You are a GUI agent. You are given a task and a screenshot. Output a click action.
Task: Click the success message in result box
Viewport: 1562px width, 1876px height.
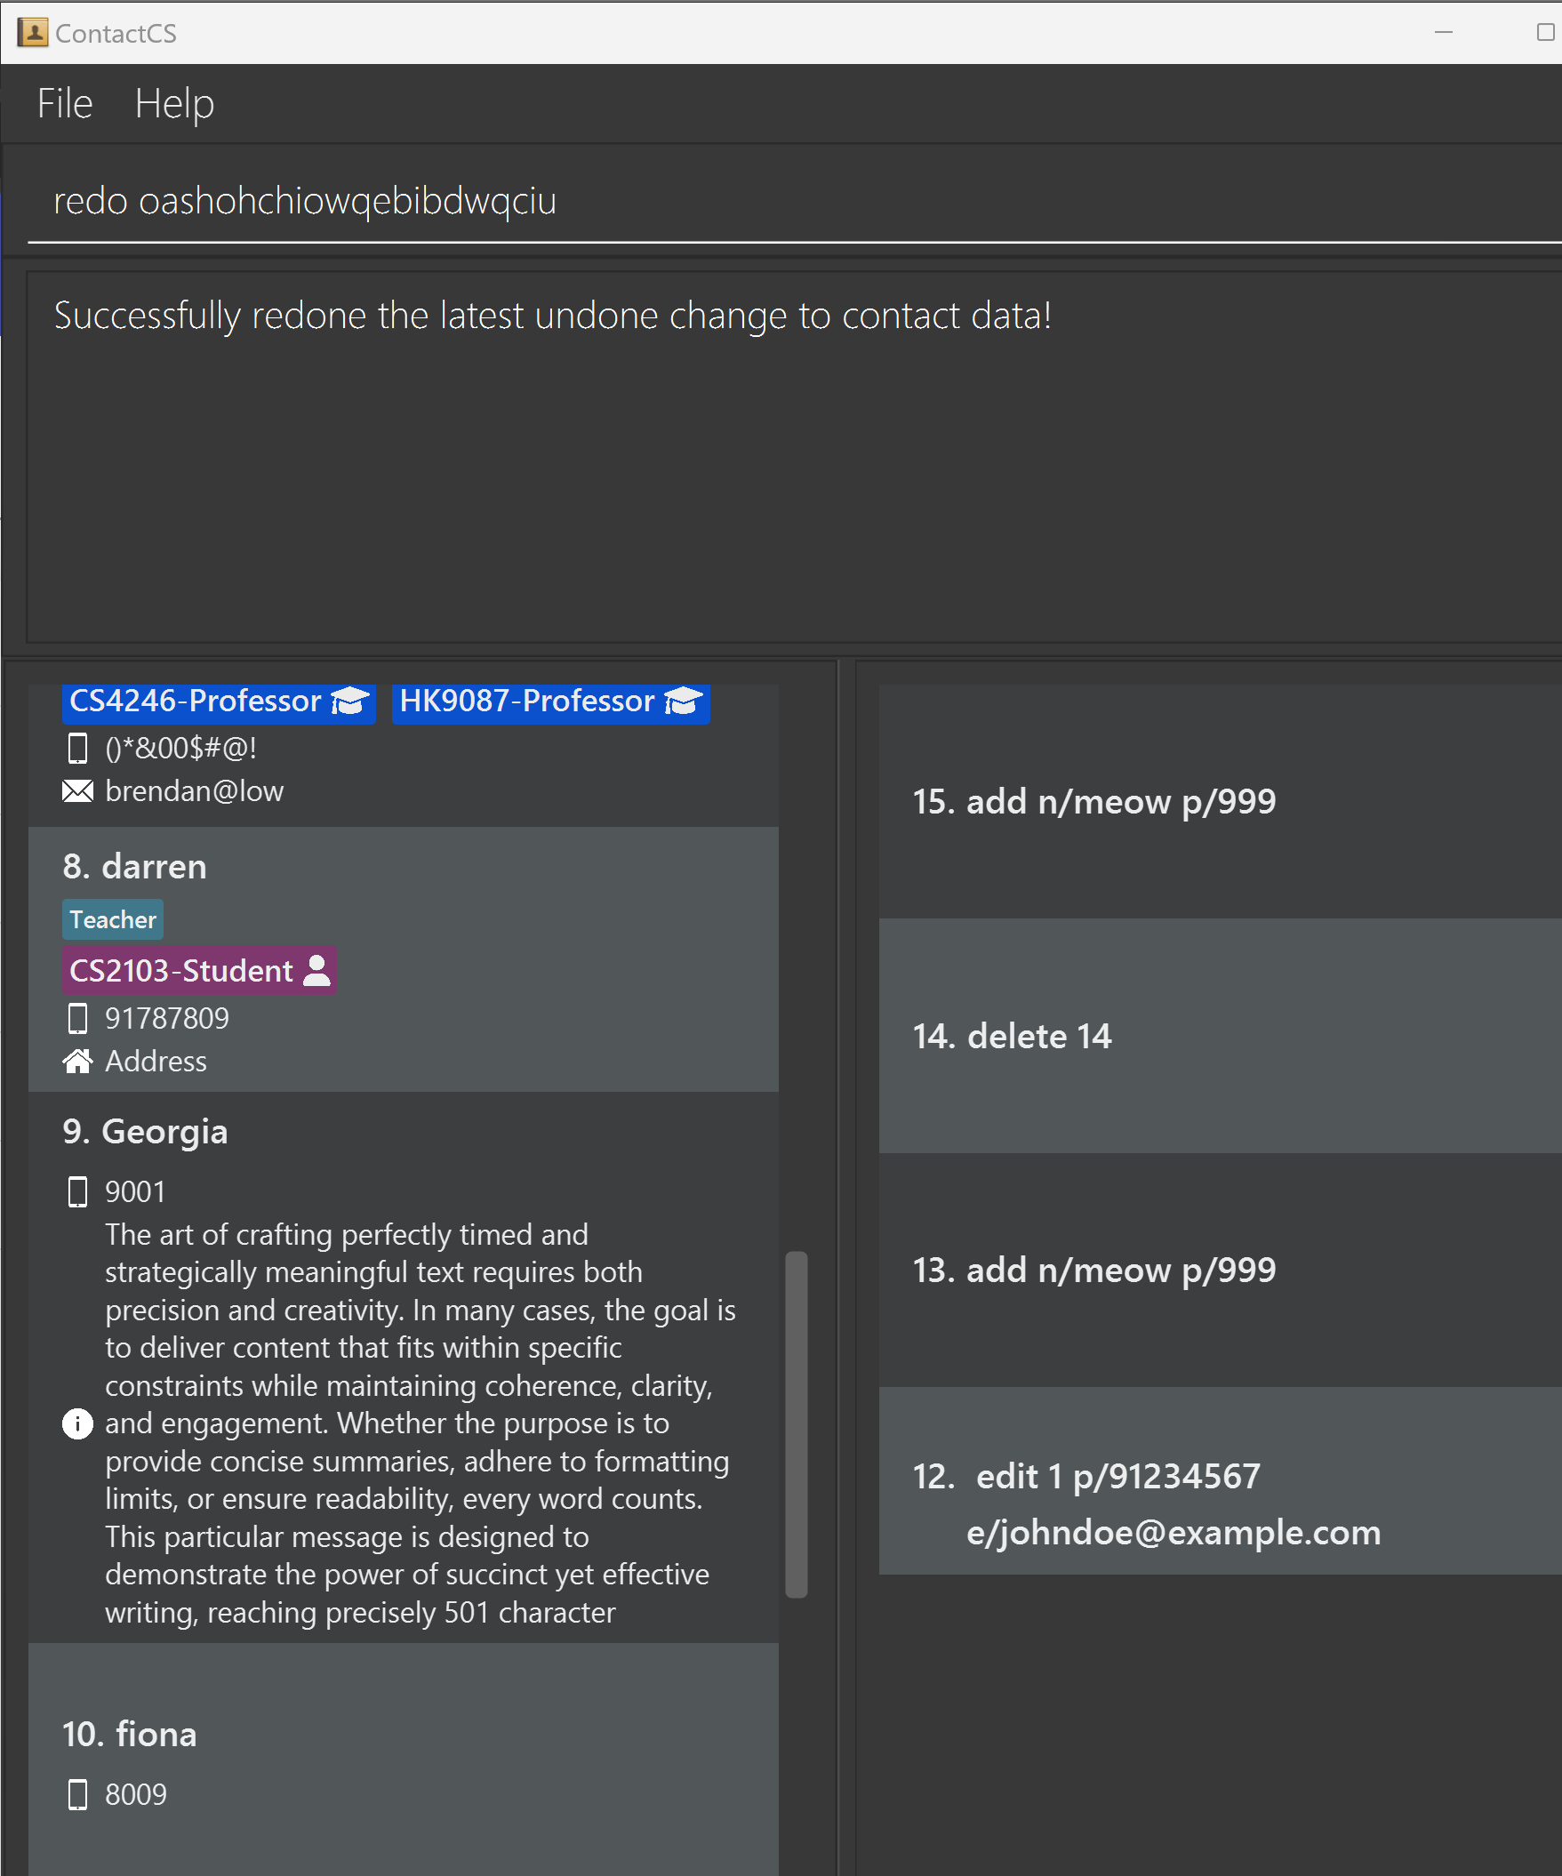(x=553, y=316)
